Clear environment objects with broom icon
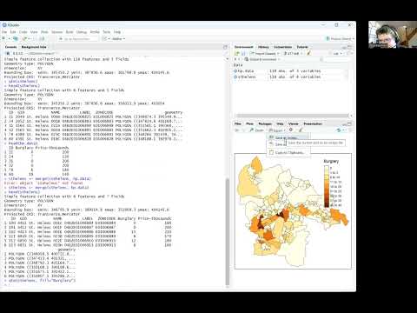417x313 pixels. tap(309, 53)
